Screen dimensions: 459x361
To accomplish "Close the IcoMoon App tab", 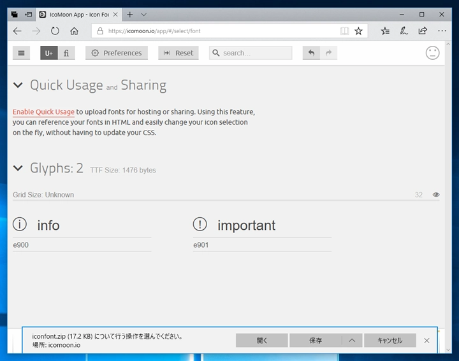I will pyautogui.click(x=115, y=14).
